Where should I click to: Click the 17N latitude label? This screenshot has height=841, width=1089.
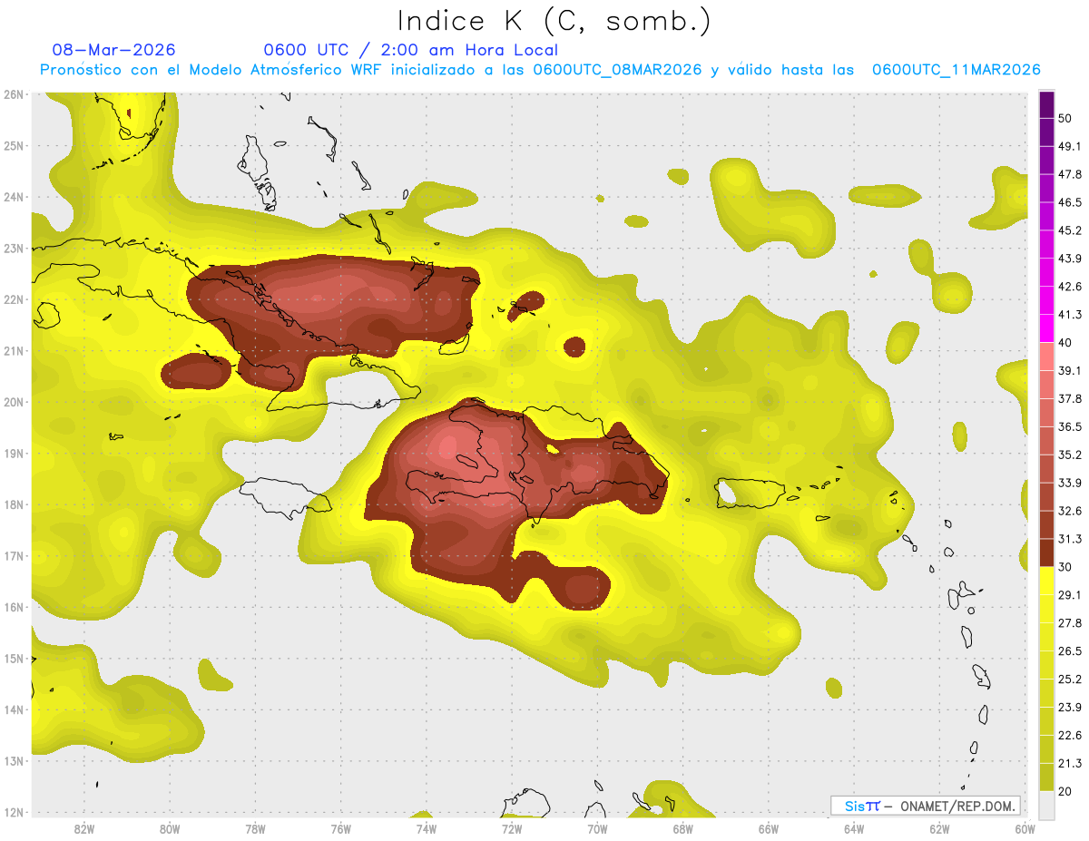(14, 555)
